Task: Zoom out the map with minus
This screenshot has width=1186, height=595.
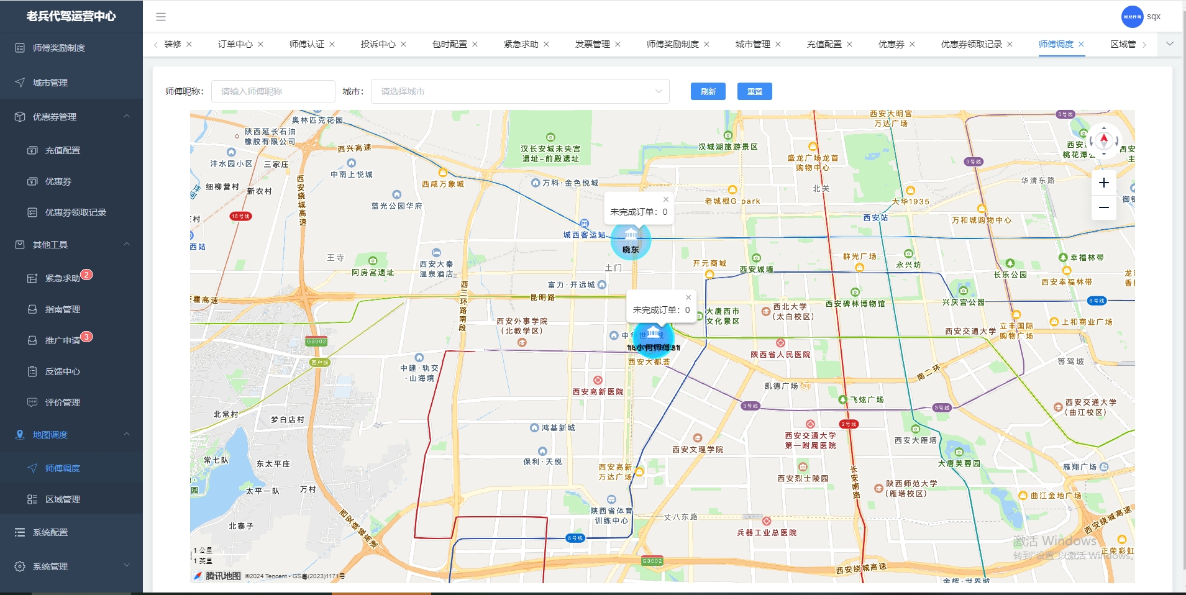Action: click(1104, 207)
